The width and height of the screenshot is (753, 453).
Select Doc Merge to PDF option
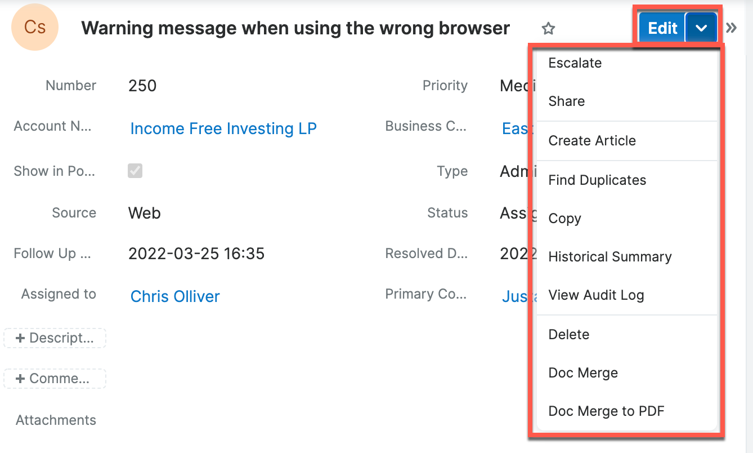606,411
